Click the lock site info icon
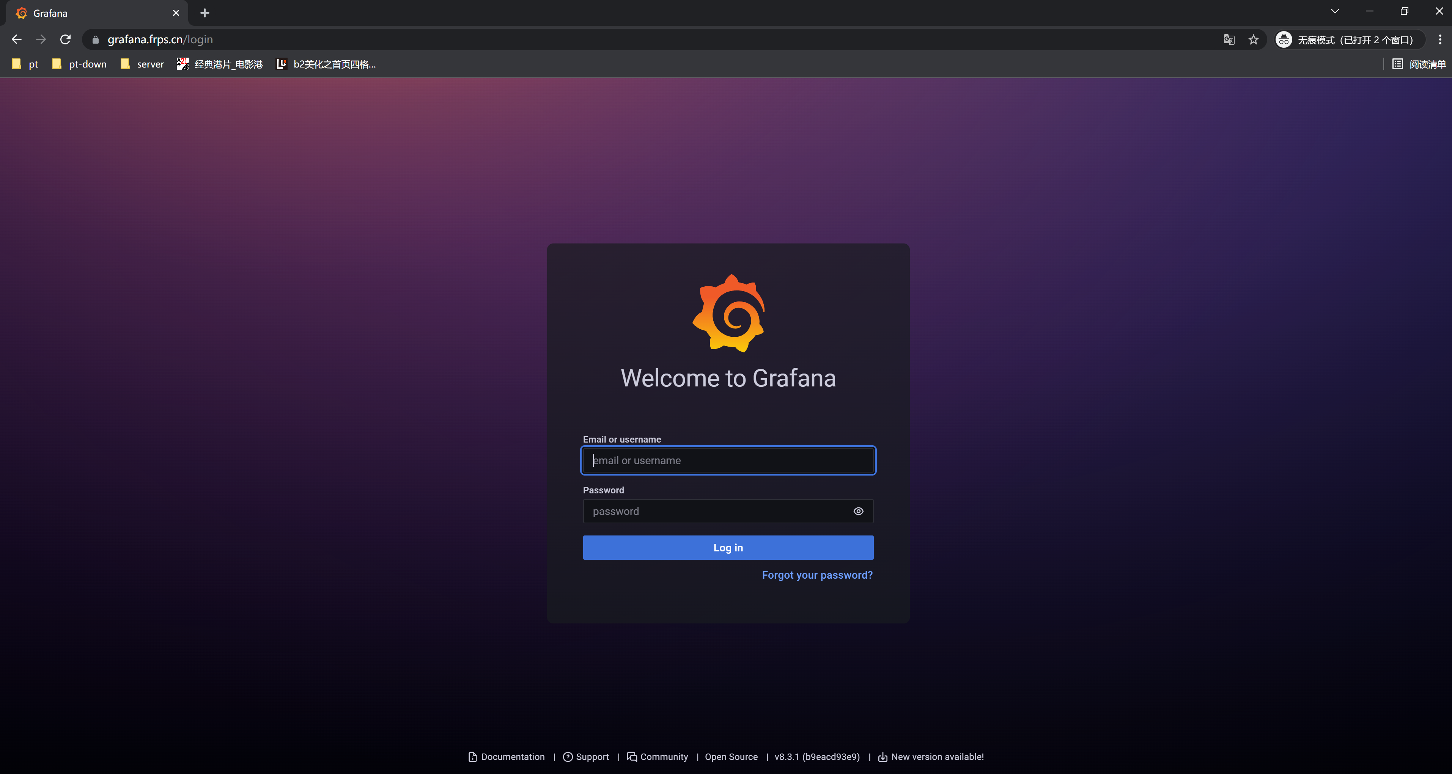The height and width of the screenshot is (774, 1452). pos(95,39)
